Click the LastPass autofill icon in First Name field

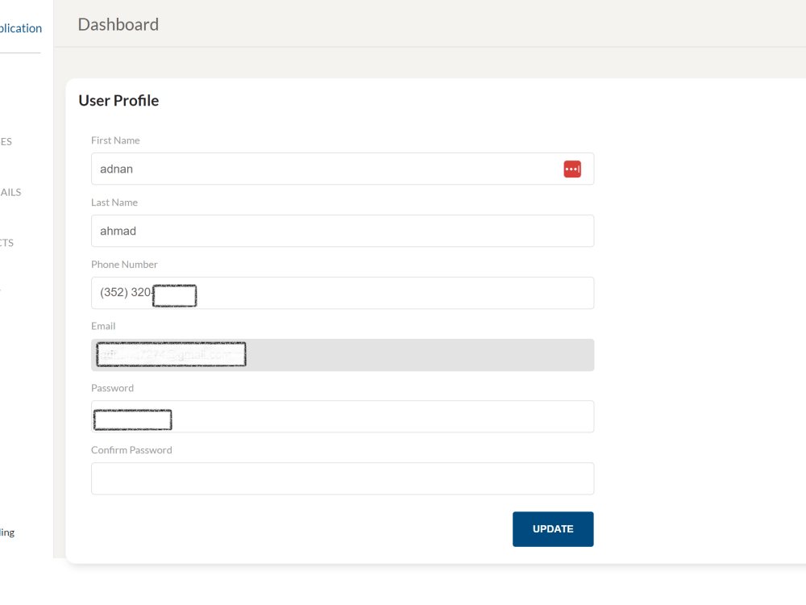(x=572, y=169)
